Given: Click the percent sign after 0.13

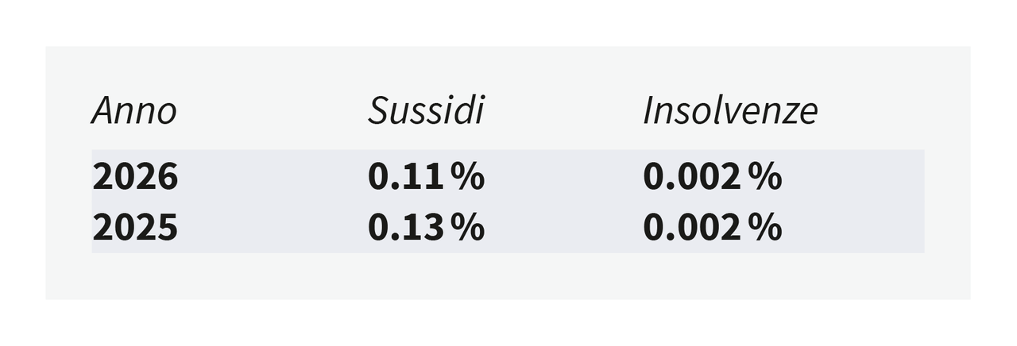Looking at the screenshot, I should 467,228.
